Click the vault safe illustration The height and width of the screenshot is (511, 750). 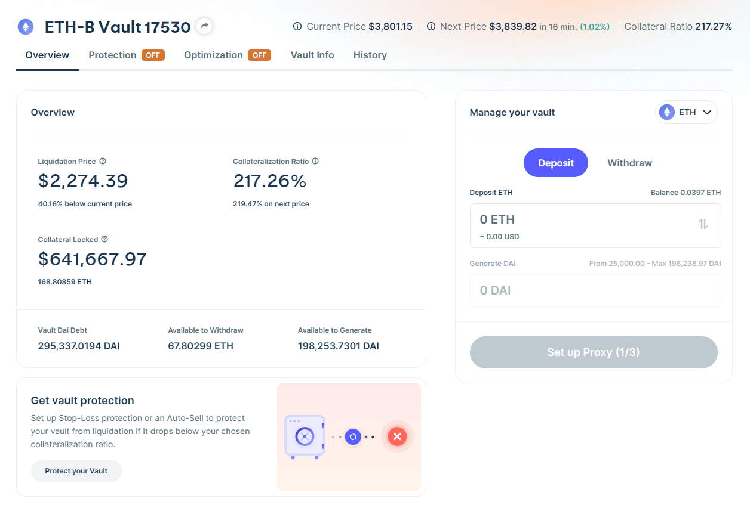[305, 436]
